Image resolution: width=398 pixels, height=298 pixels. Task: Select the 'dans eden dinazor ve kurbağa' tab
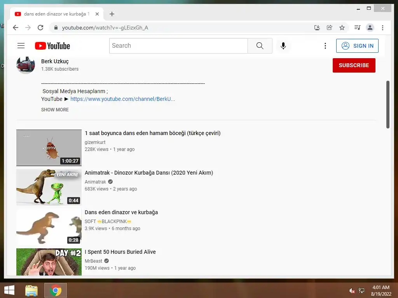tap(57, 14)
